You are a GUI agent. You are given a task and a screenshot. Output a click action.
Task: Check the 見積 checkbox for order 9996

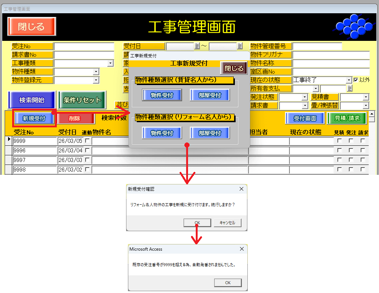(339, 150)
